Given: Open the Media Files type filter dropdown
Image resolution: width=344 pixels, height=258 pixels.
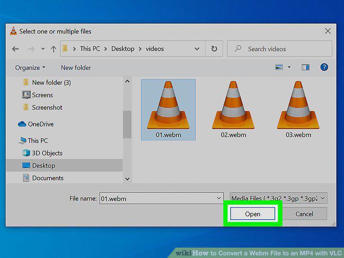Looking at the screenshot, I should point(278,198).
